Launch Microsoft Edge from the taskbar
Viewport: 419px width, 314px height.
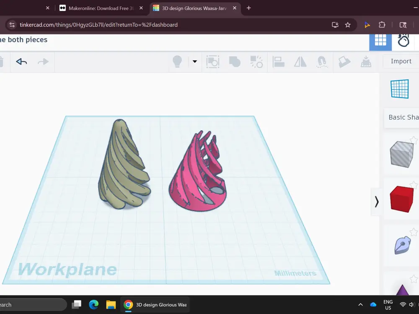click(x=93, y=304)
